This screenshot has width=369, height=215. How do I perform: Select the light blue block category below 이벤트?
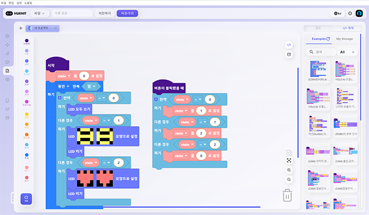pyautogui.click(x=27, y=51)
